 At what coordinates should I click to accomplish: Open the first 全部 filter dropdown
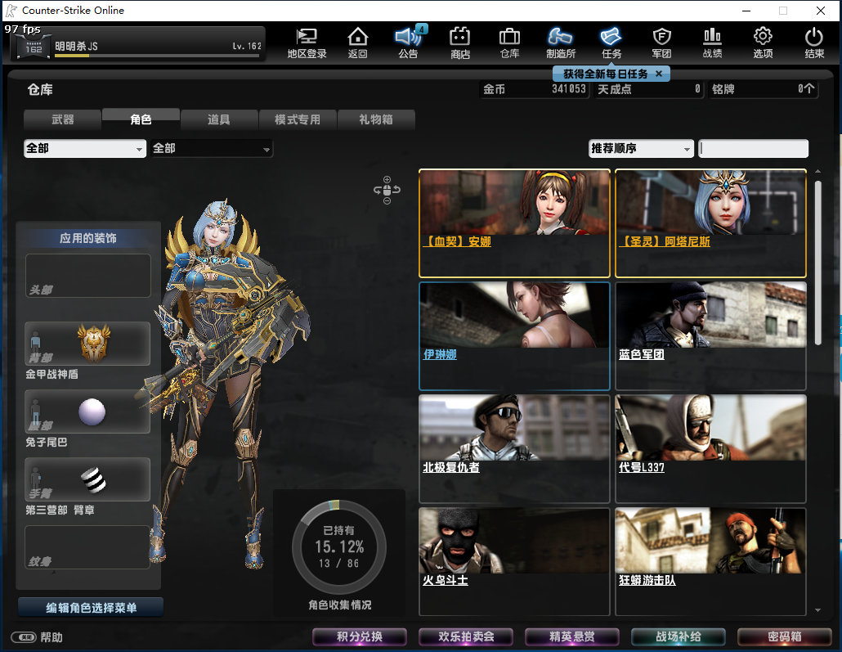[85, 148]
